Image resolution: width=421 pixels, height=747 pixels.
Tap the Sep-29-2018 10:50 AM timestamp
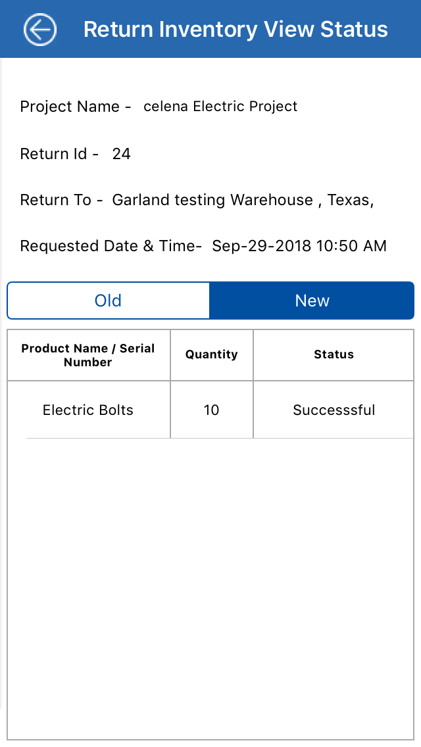[x=299, y=246]
